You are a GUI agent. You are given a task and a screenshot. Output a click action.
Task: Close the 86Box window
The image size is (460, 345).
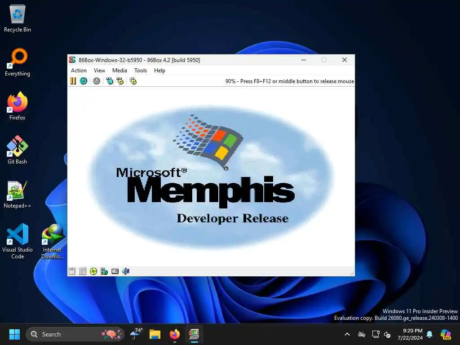click(x=345, y=60)
